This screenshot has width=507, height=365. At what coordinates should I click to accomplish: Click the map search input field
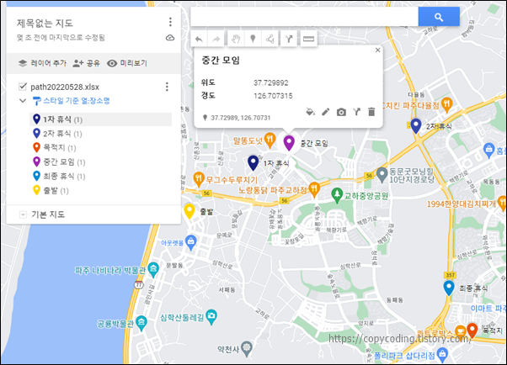click(x=304, y=17)
